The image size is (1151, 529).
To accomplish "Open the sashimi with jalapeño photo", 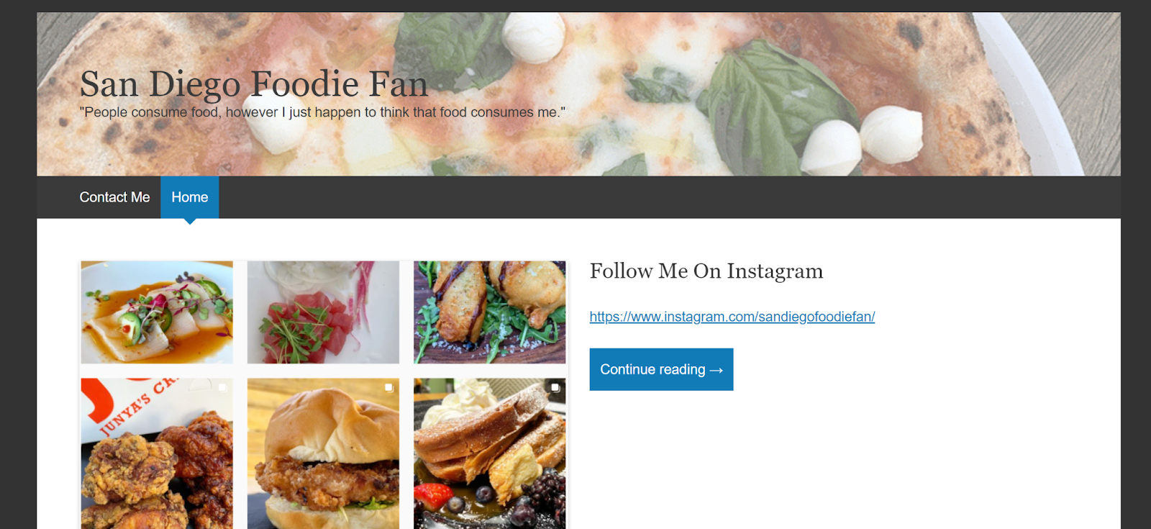I will (x=157, y=312).
